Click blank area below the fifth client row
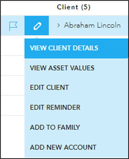This screenshot has width=129, height=159. 12,137
